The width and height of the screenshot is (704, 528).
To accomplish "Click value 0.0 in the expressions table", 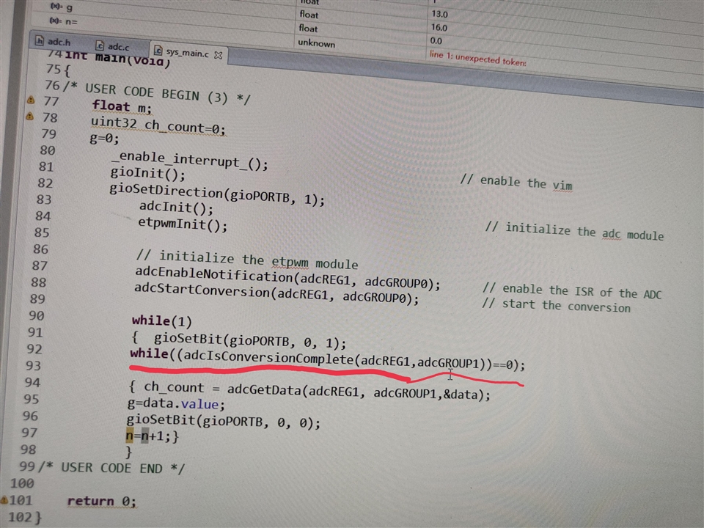I will (436, 40).
